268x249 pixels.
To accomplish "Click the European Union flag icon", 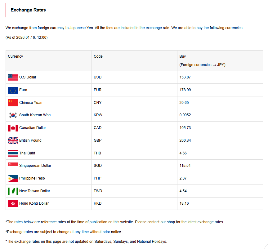I will tap(13, 90).
